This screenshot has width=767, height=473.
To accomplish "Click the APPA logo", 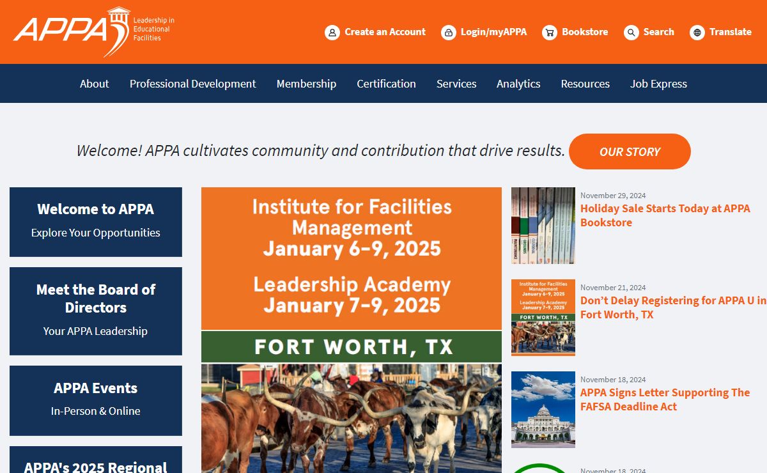I will tap(93, 32).
